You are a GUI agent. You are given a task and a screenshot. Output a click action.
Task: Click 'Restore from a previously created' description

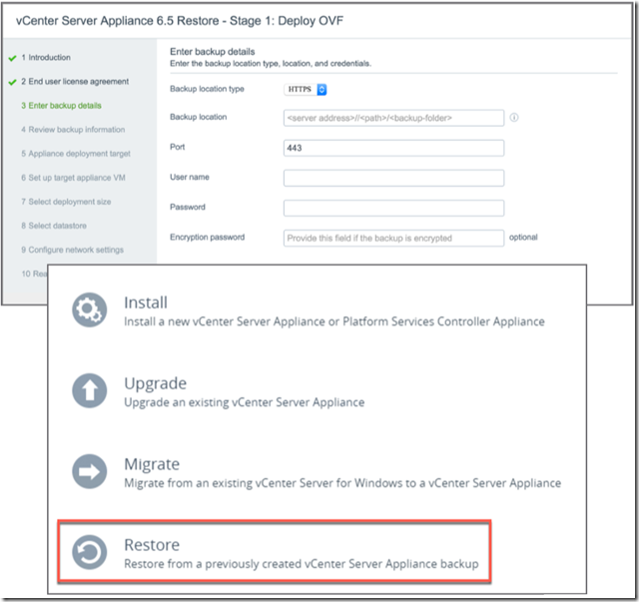[x=302, y=564]
